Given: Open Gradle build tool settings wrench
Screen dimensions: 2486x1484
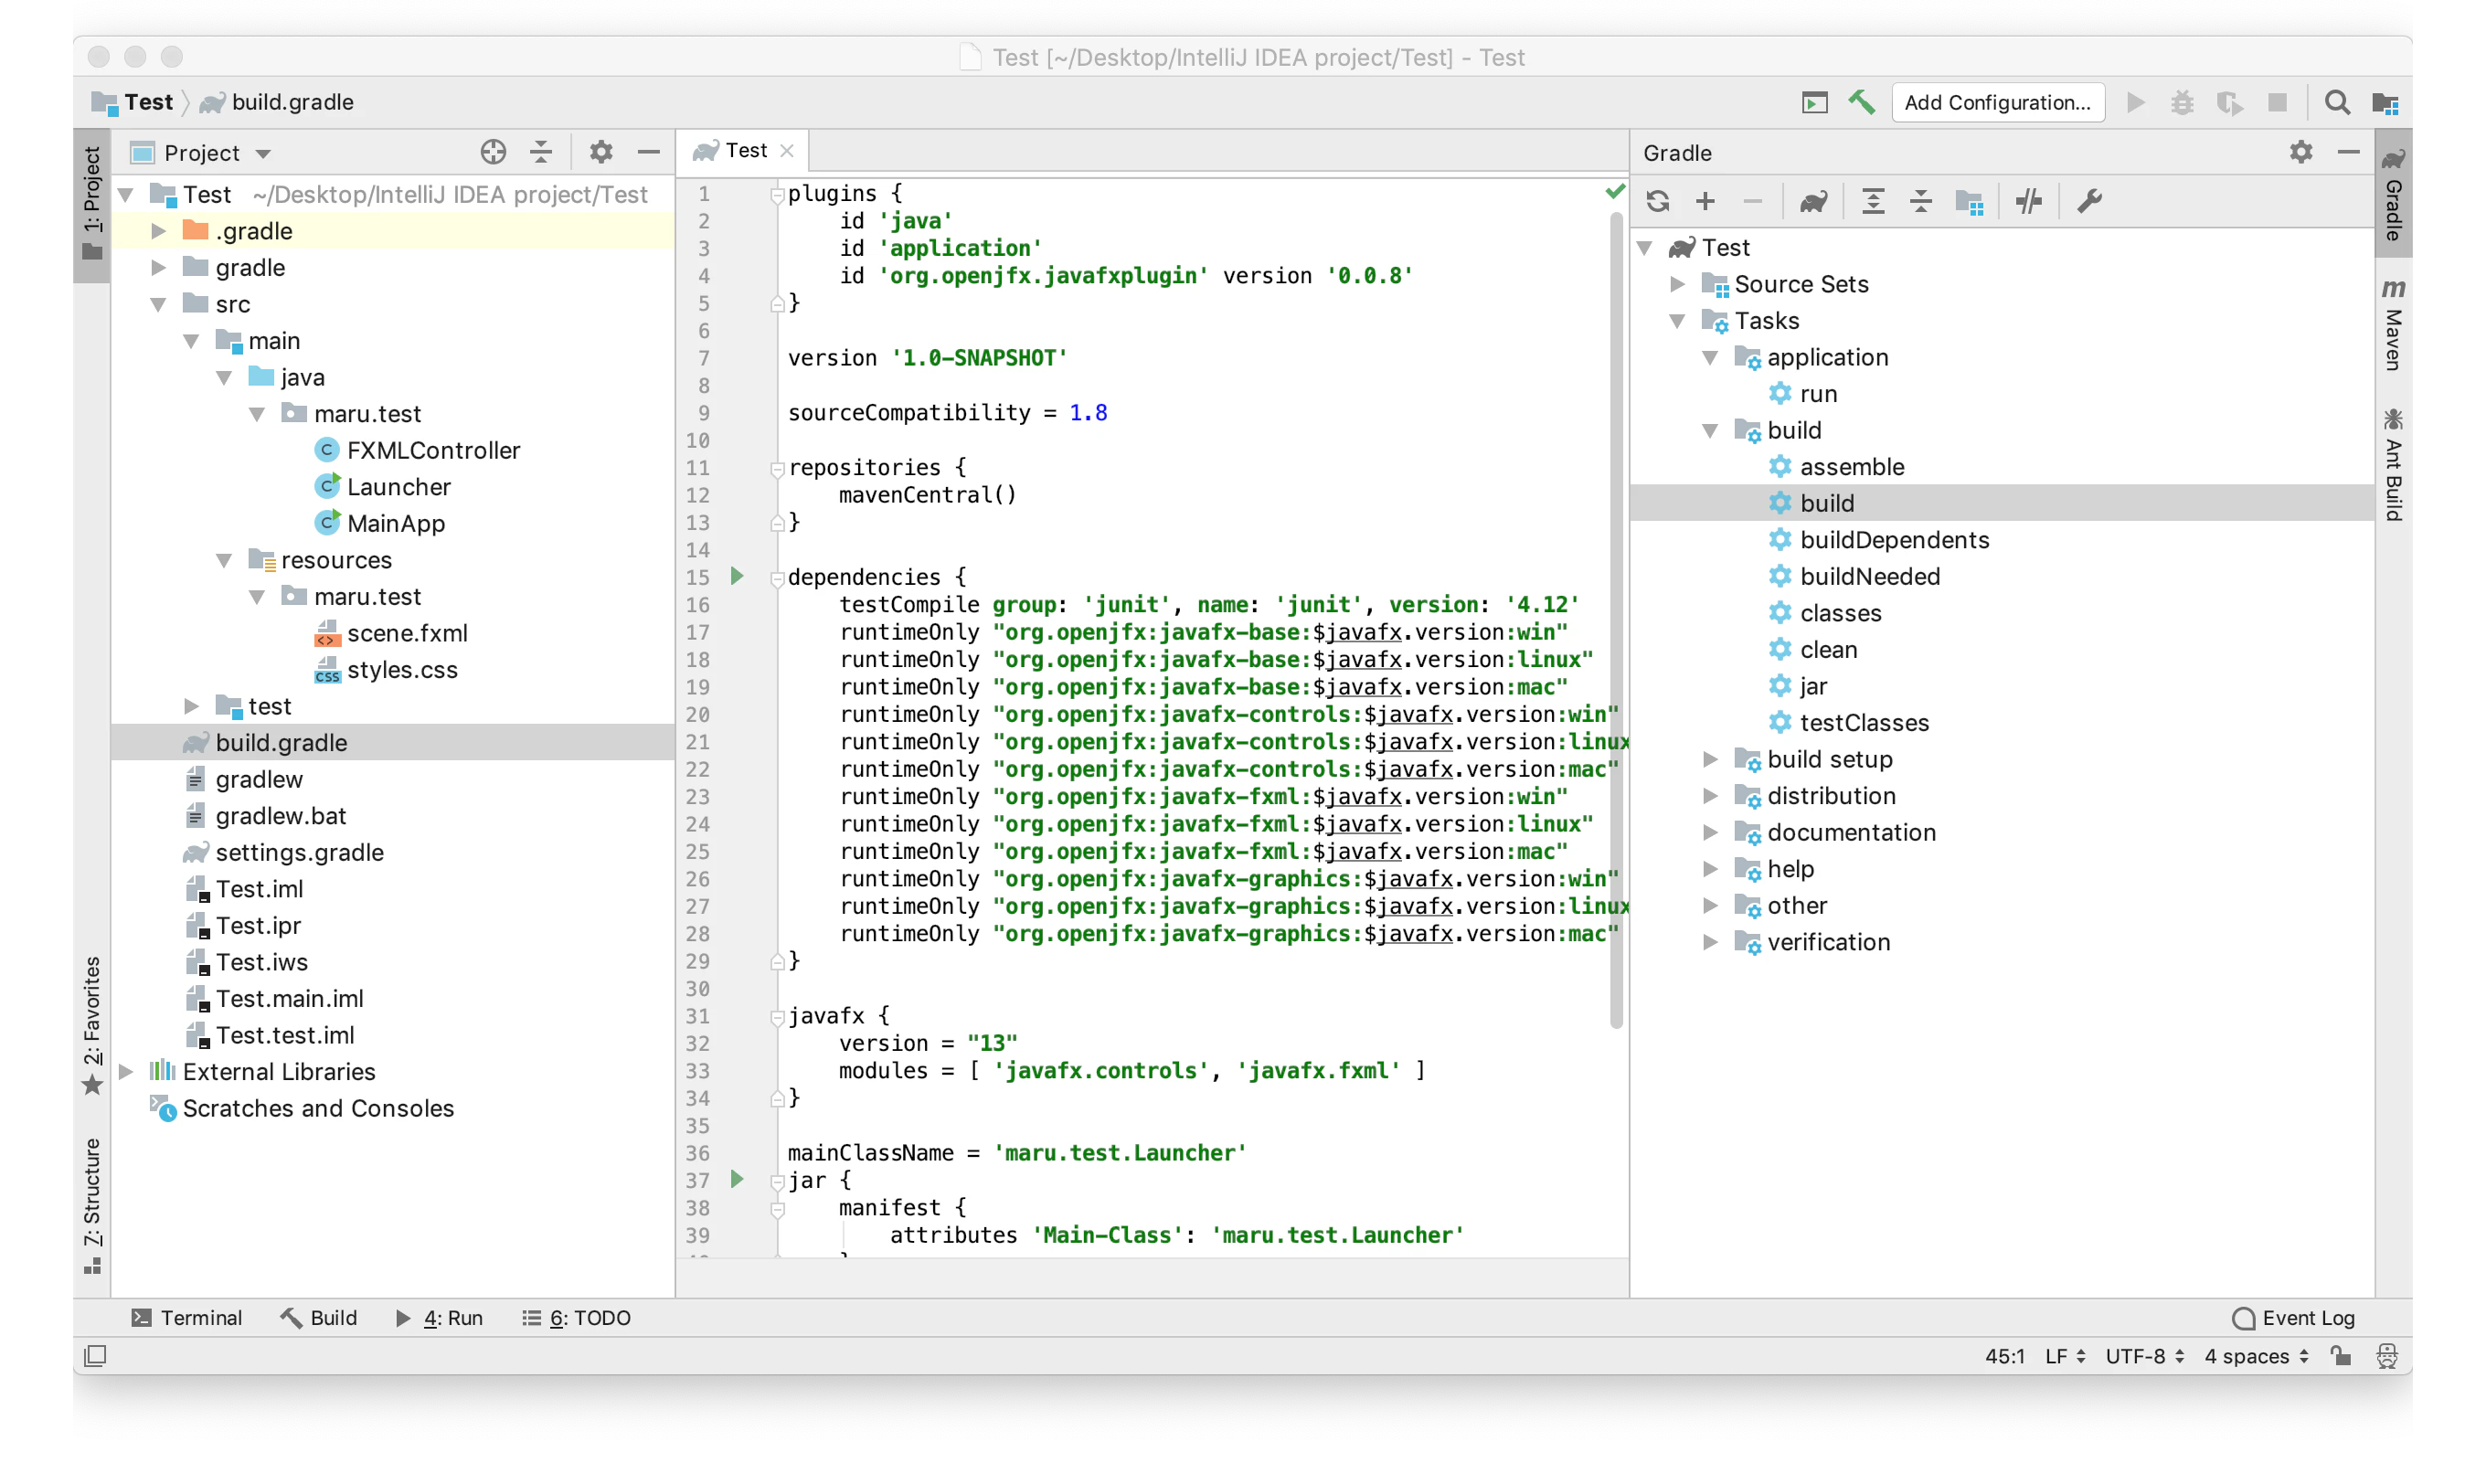Looking at the screenshot, I should (2089, 202).
